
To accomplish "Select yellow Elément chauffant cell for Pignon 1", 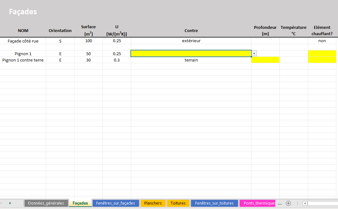I will [322, 54].
